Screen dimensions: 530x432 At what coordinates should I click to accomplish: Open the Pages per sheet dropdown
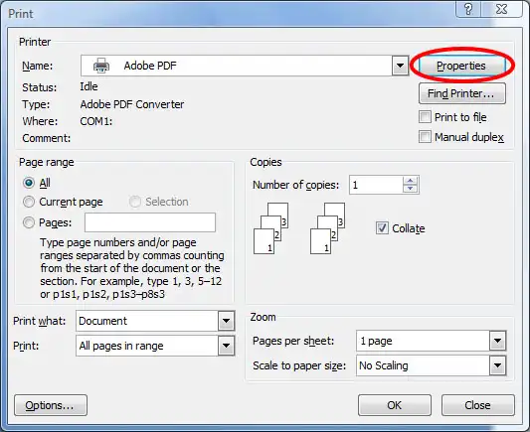(x=497, y=341)
